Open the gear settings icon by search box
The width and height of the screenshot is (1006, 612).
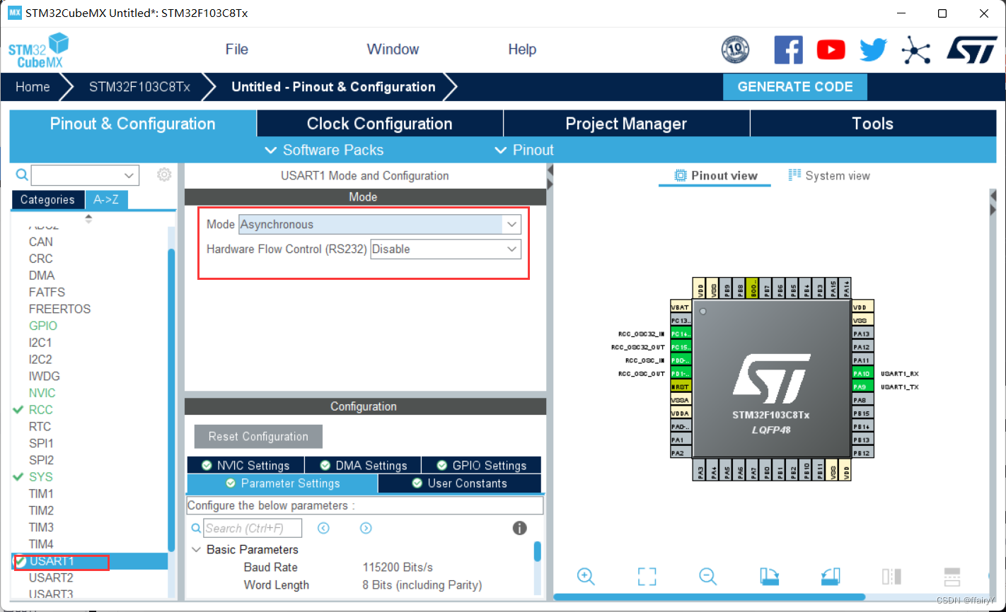tap(164, 175)
